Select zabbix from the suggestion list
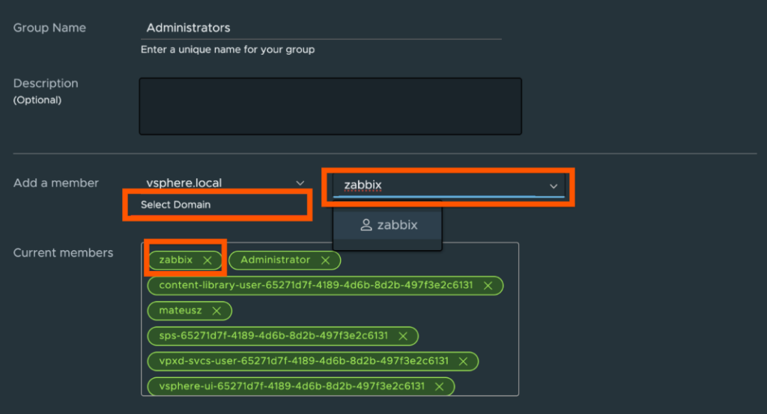767x414 pixels. tap(397, 225)
